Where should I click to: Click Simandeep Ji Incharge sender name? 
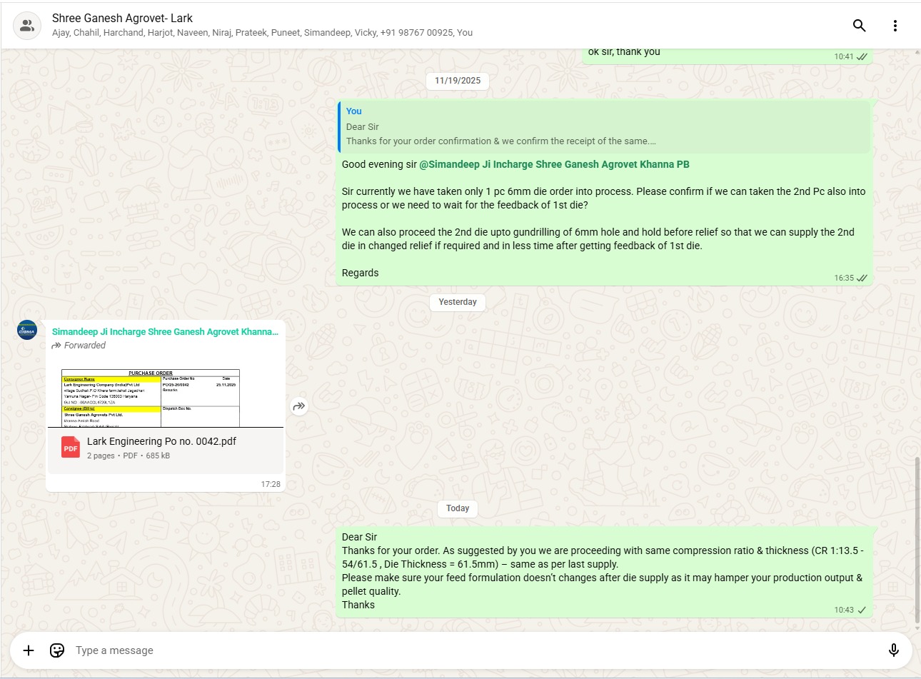[x=165, y=331]
